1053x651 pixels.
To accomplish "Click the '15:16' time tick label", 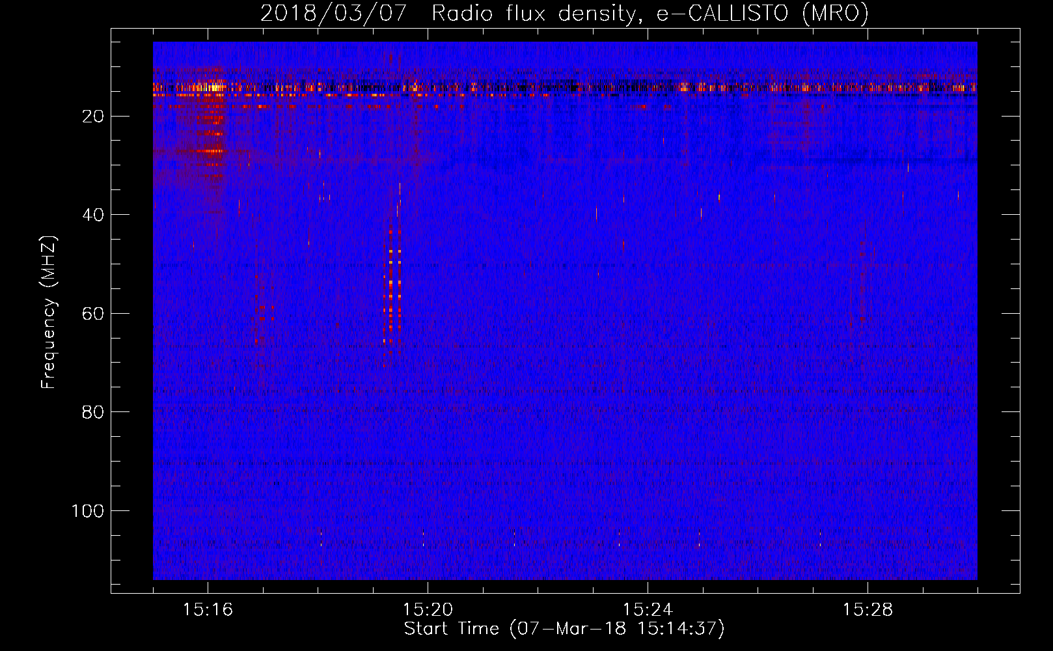I will 208,610.
